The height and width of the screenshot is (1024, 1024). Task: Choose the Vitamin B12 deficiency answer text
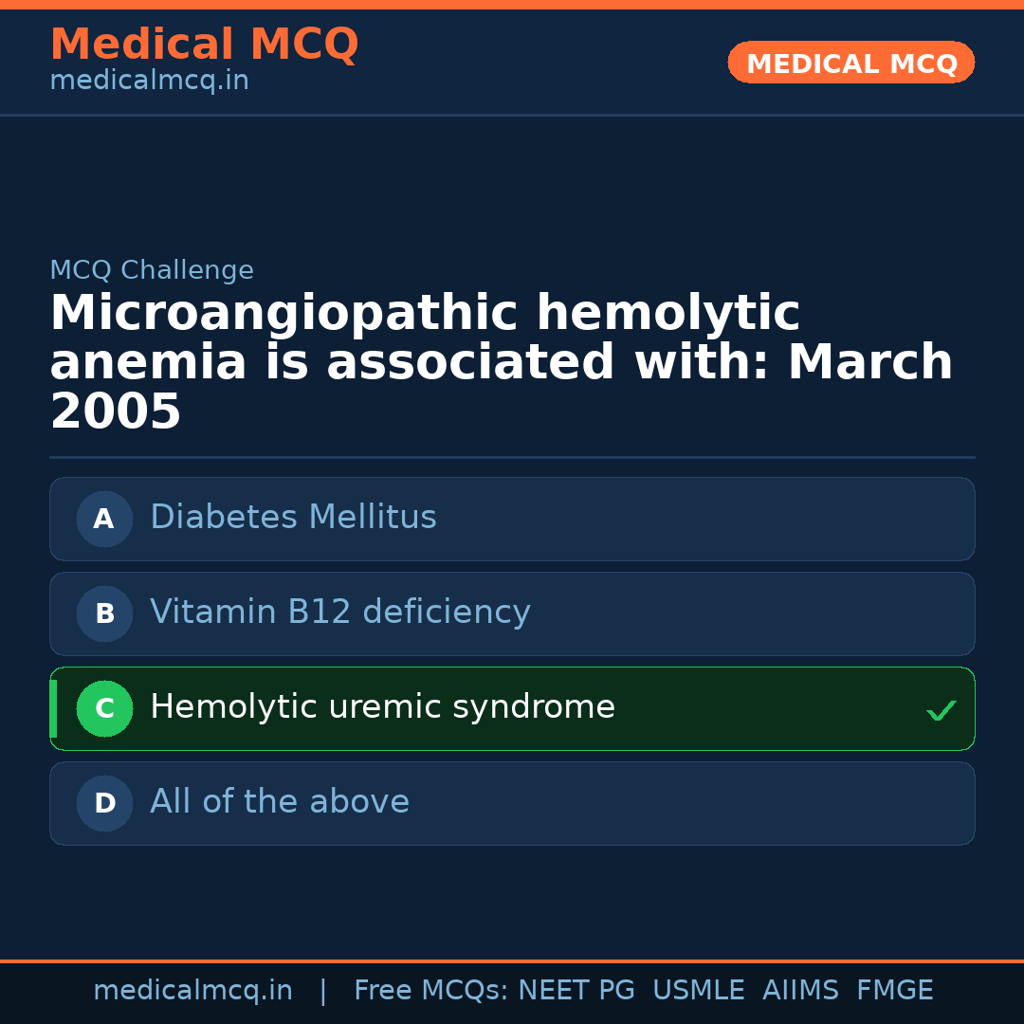pos(339,613)
